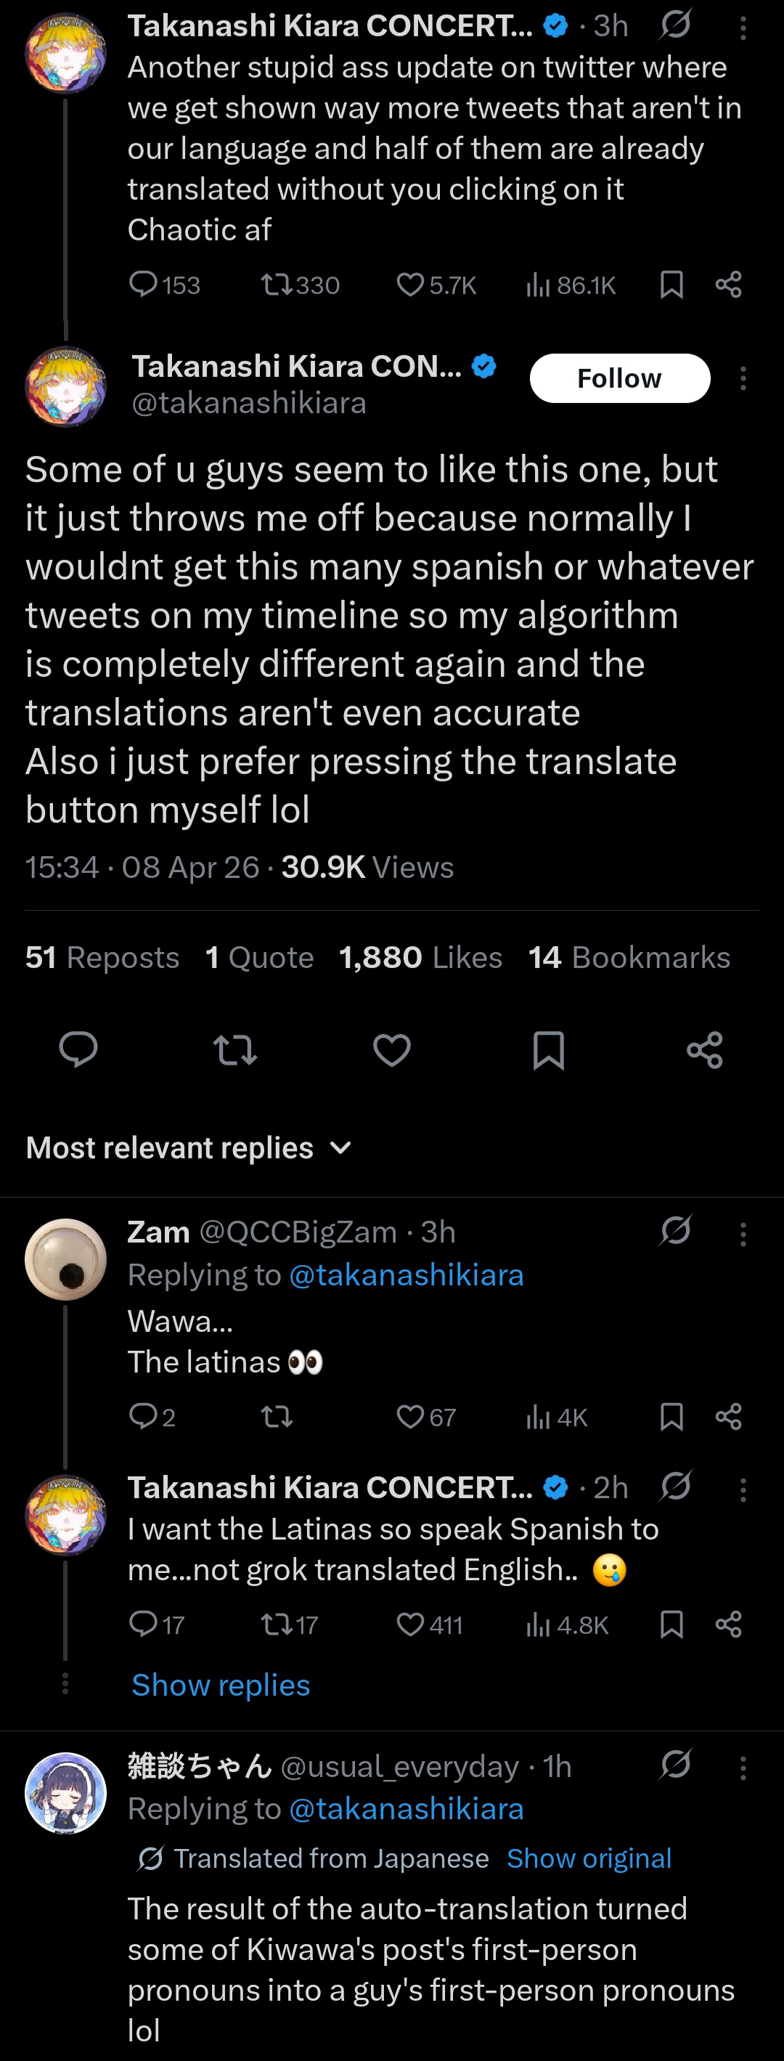Screen dimensions: 784x2061
Task: Share the main tweet
Action: [704, 1049]
